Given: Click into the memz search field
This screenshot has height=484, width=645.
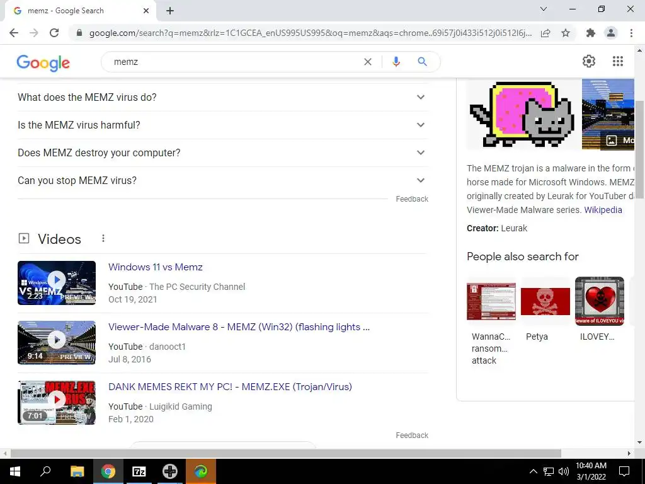Looking at the screenshot, I should [x=234, y=62].
